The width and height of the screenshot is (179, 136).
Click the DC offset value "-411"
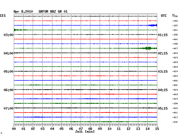[x=175, y=30]
